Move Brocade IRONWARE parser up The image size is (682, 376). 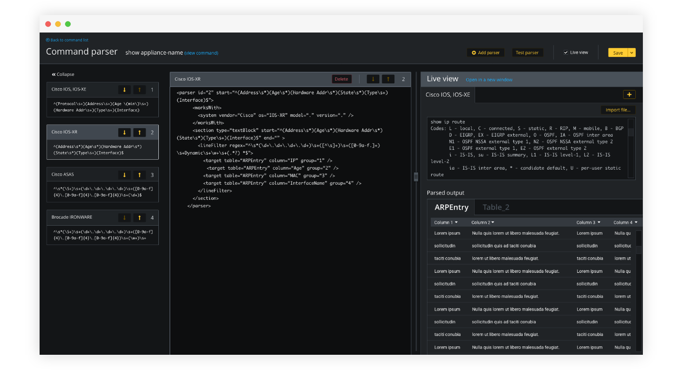pyautogui.click(x=140, y=218)
